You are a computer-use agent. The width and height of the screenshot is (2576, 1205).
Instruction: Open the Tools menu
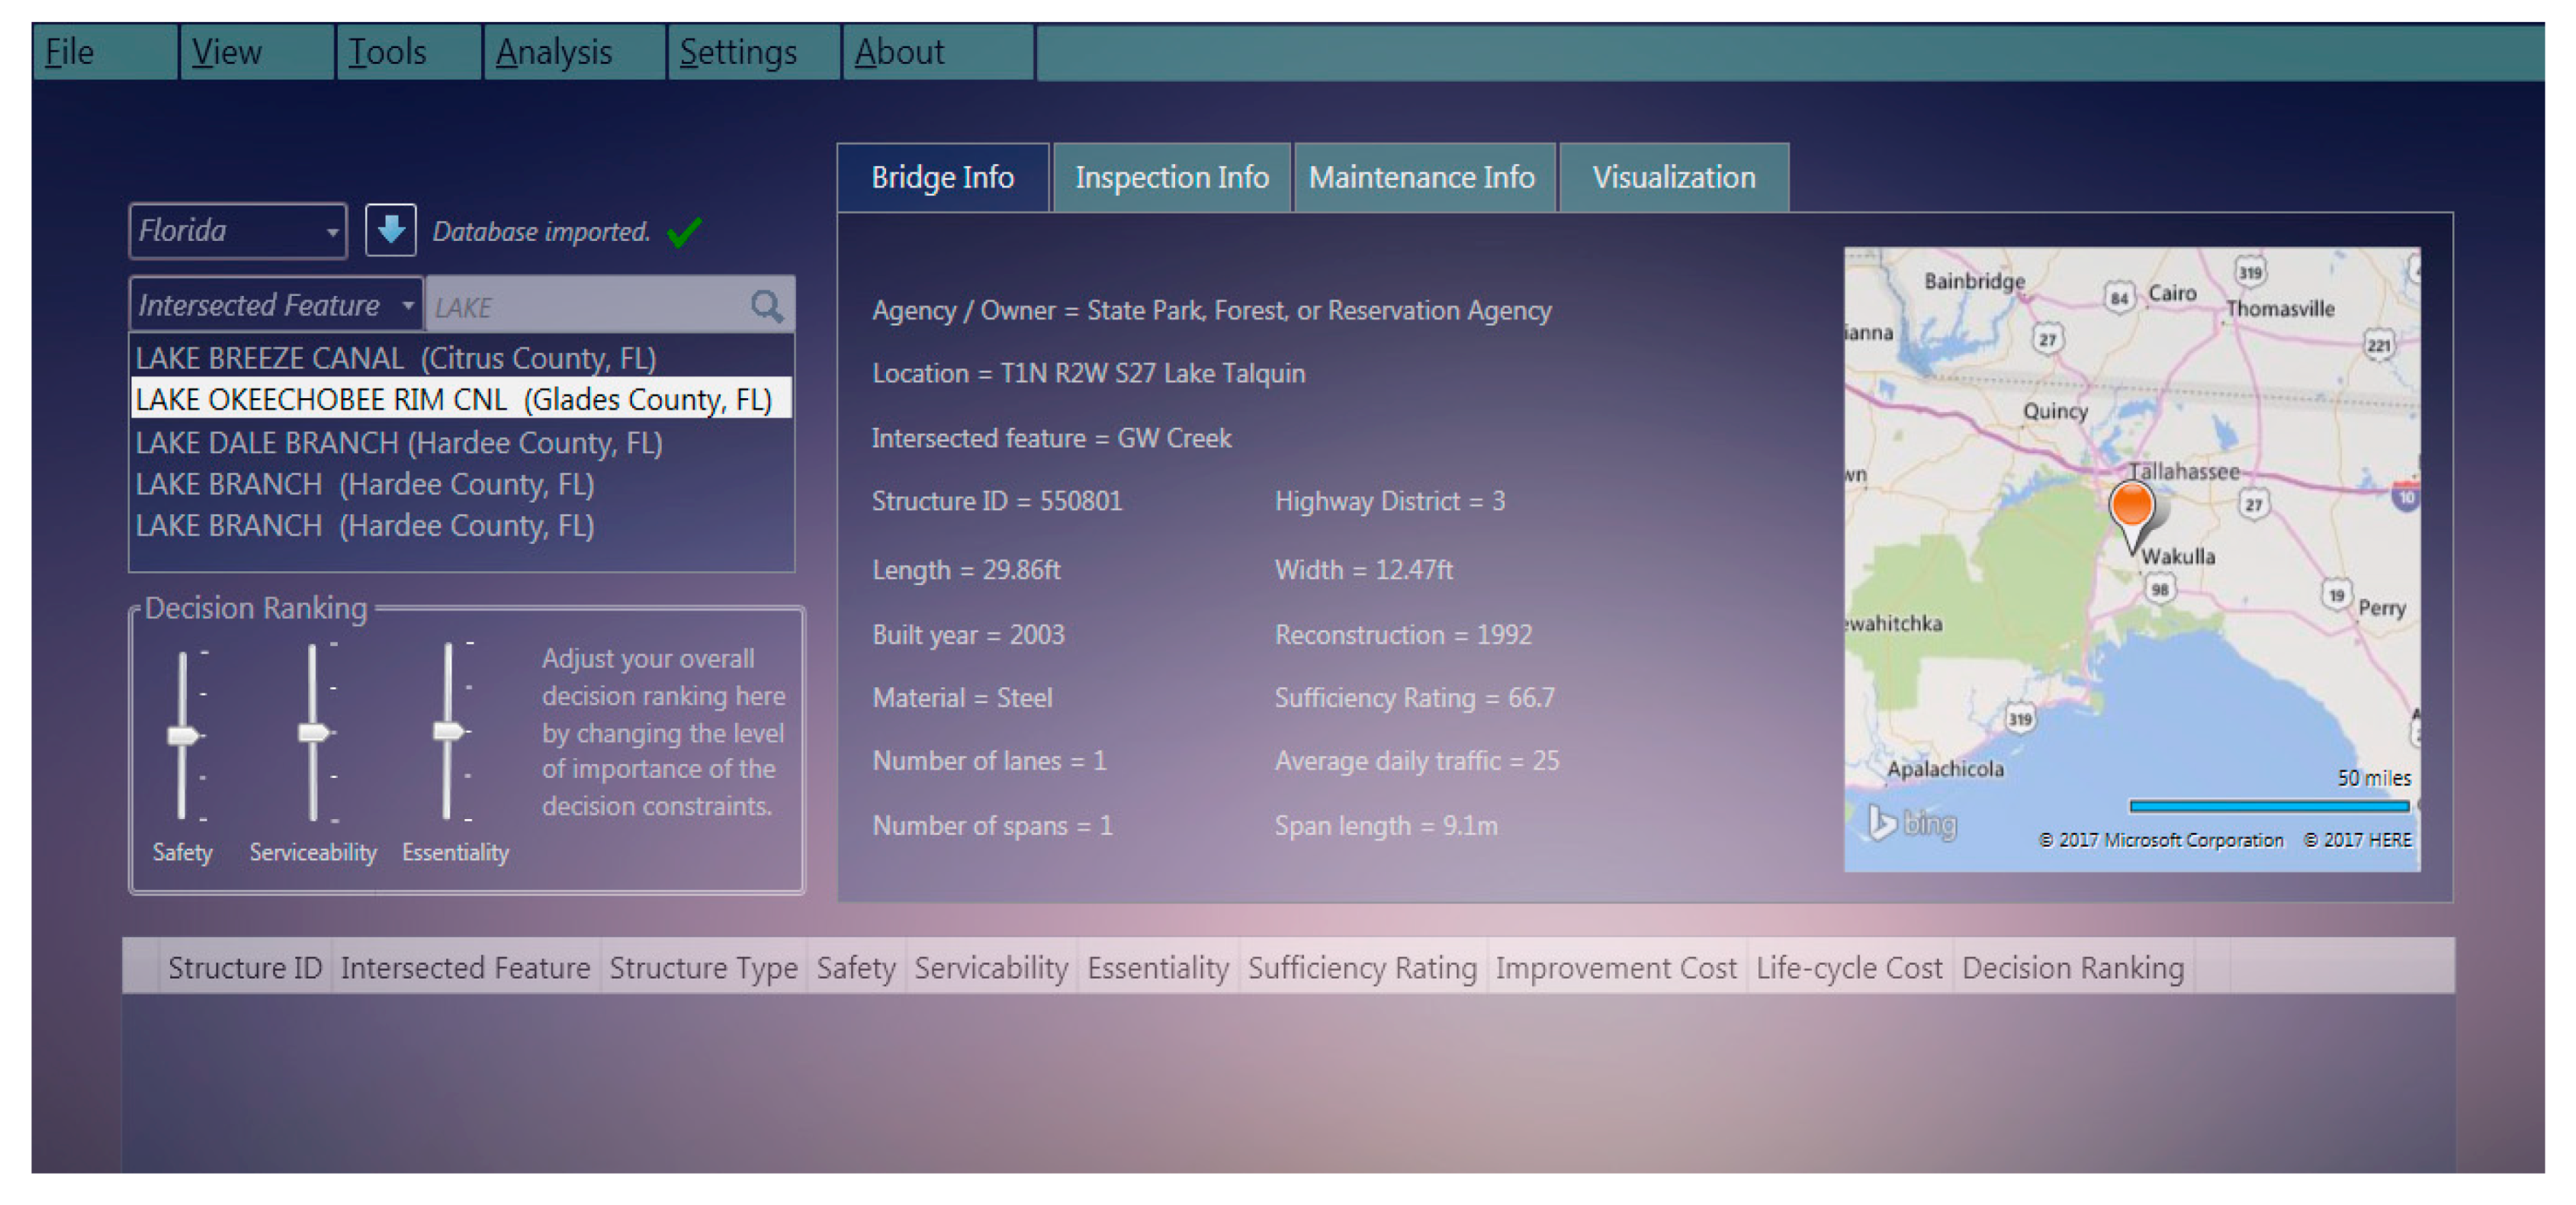[x=387, y=52]
